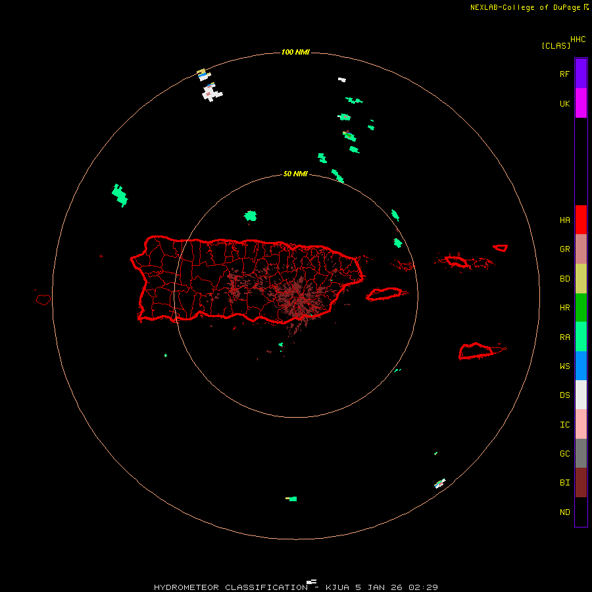
Task: Click the "ND" legend label
Action: 564,512
